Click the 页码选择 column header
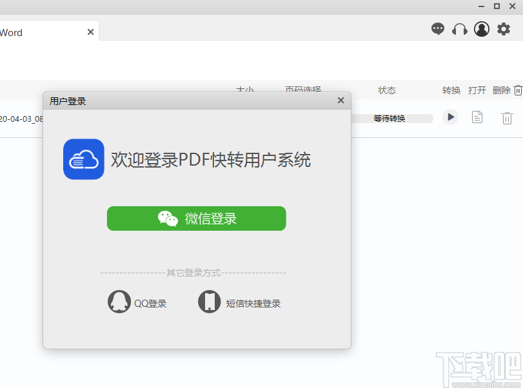This screenshot has width=523, height=388. click(x=302, y=90)
